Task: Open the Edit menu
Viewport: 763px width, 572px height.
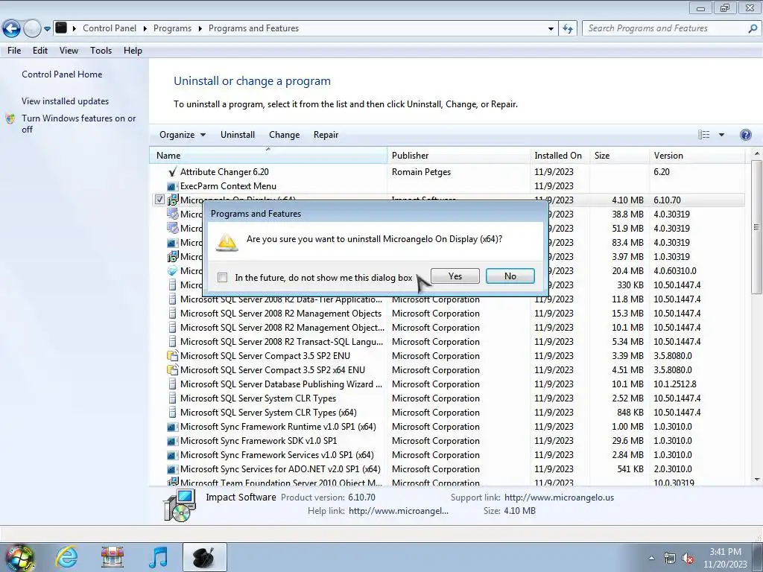Action: (x=40, y=51)
